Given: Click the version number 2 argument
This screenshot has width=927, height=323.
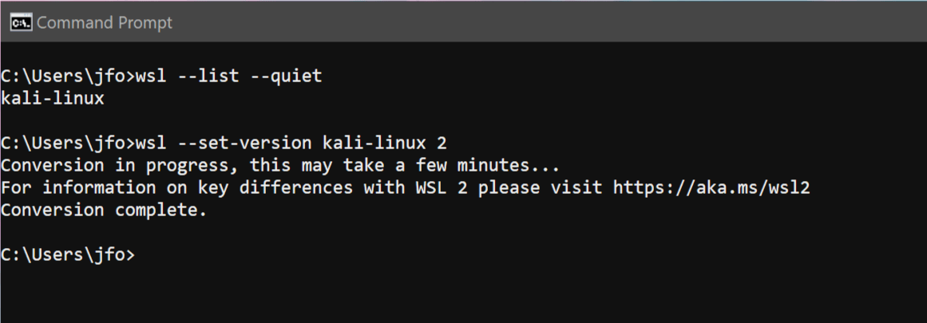Looking at the screenshot, I should [442, 144].
